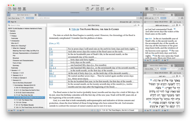This screenshot has width=191, height=122.
Task: Open the NRSV with Strong's text selector dropdown
Action: [x=150, y=18]
